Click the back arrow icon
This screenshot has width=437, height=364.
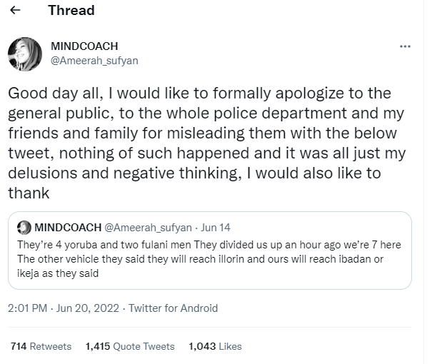(16, 11)
